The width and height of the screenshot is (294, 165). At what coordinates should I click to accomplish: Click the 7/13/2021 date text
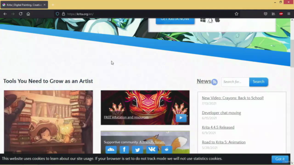click(209, 104)
